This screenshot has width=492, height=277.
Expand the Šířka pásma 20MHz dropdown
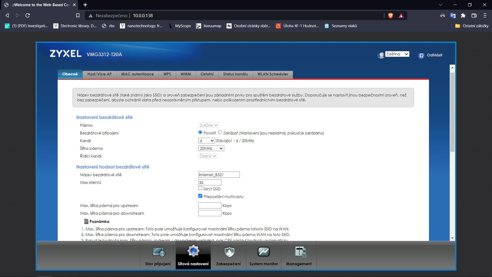211,149
